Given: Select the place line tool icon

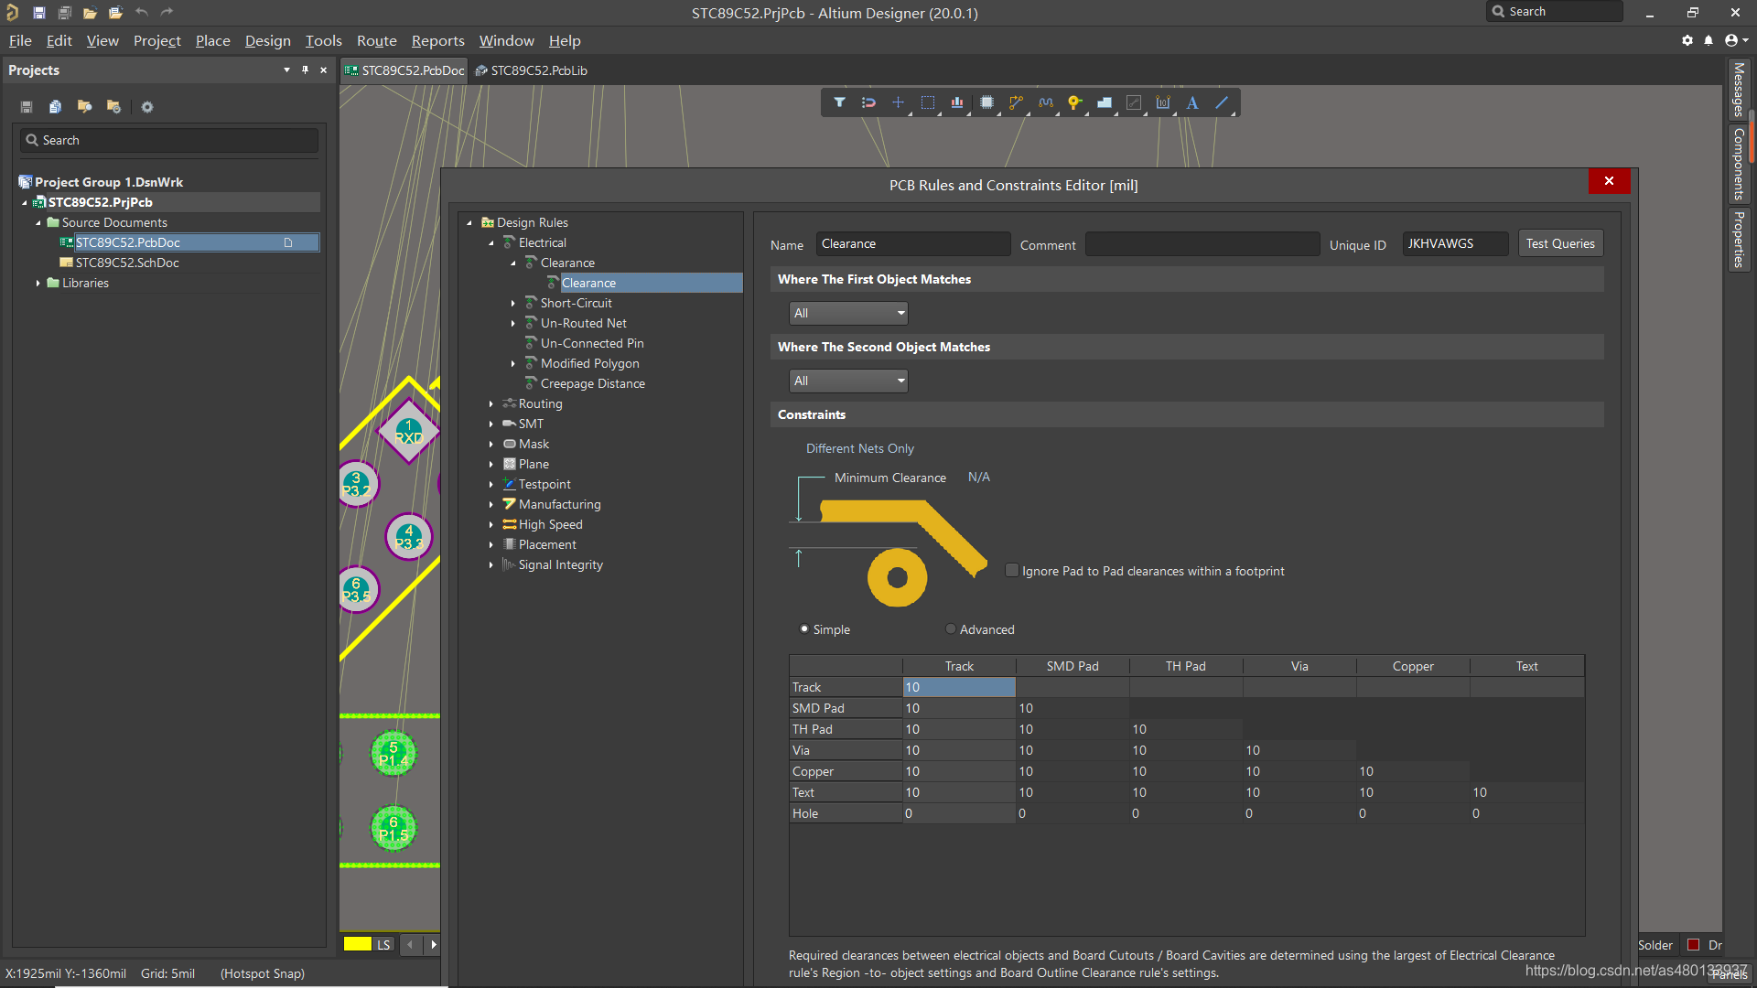Looking at the screenshot, I should (x=1221, y=102).
